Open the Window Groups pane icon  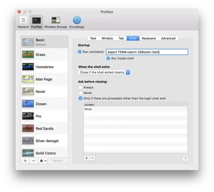coord(56,20)
